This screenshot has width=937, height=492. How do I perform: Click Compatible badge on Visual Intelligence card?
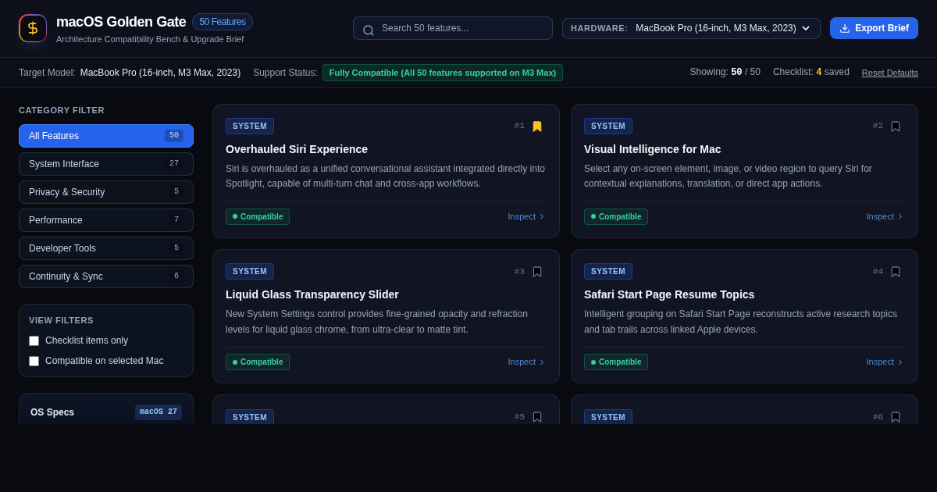coord(616,216)
